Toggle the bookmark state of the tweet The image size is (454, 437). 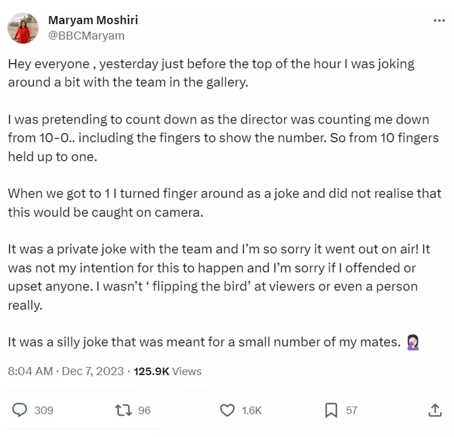(x=330, y=410)
